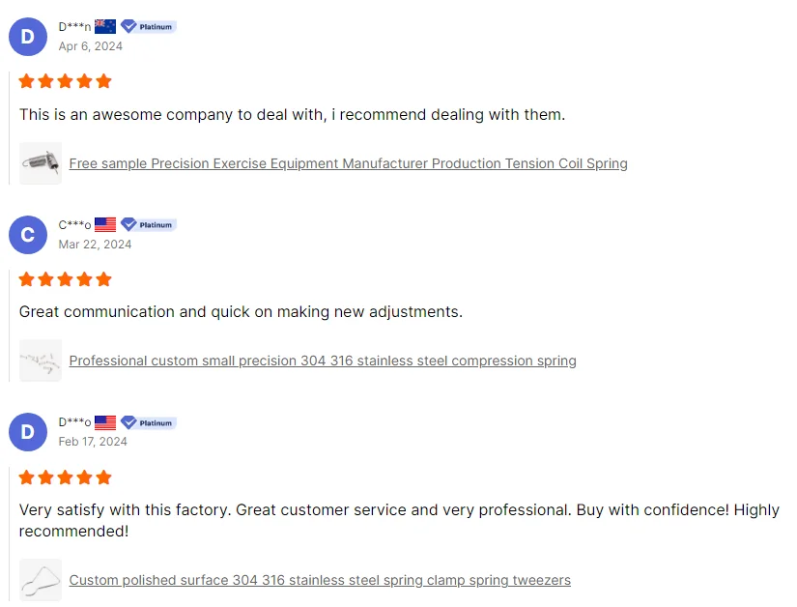Viewport: 797px width, 607px height.
Task: Click the Platinum badge next to D***n
Action: [x=148, y=27]
